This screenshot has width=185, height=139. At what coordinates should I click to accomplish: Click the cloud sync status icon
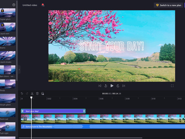point(43,5)
